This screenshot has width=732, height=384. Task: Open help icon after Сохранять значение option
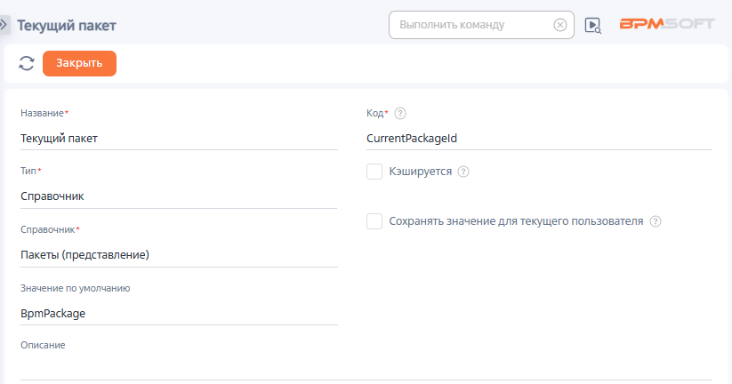click(x=656, y=221)
